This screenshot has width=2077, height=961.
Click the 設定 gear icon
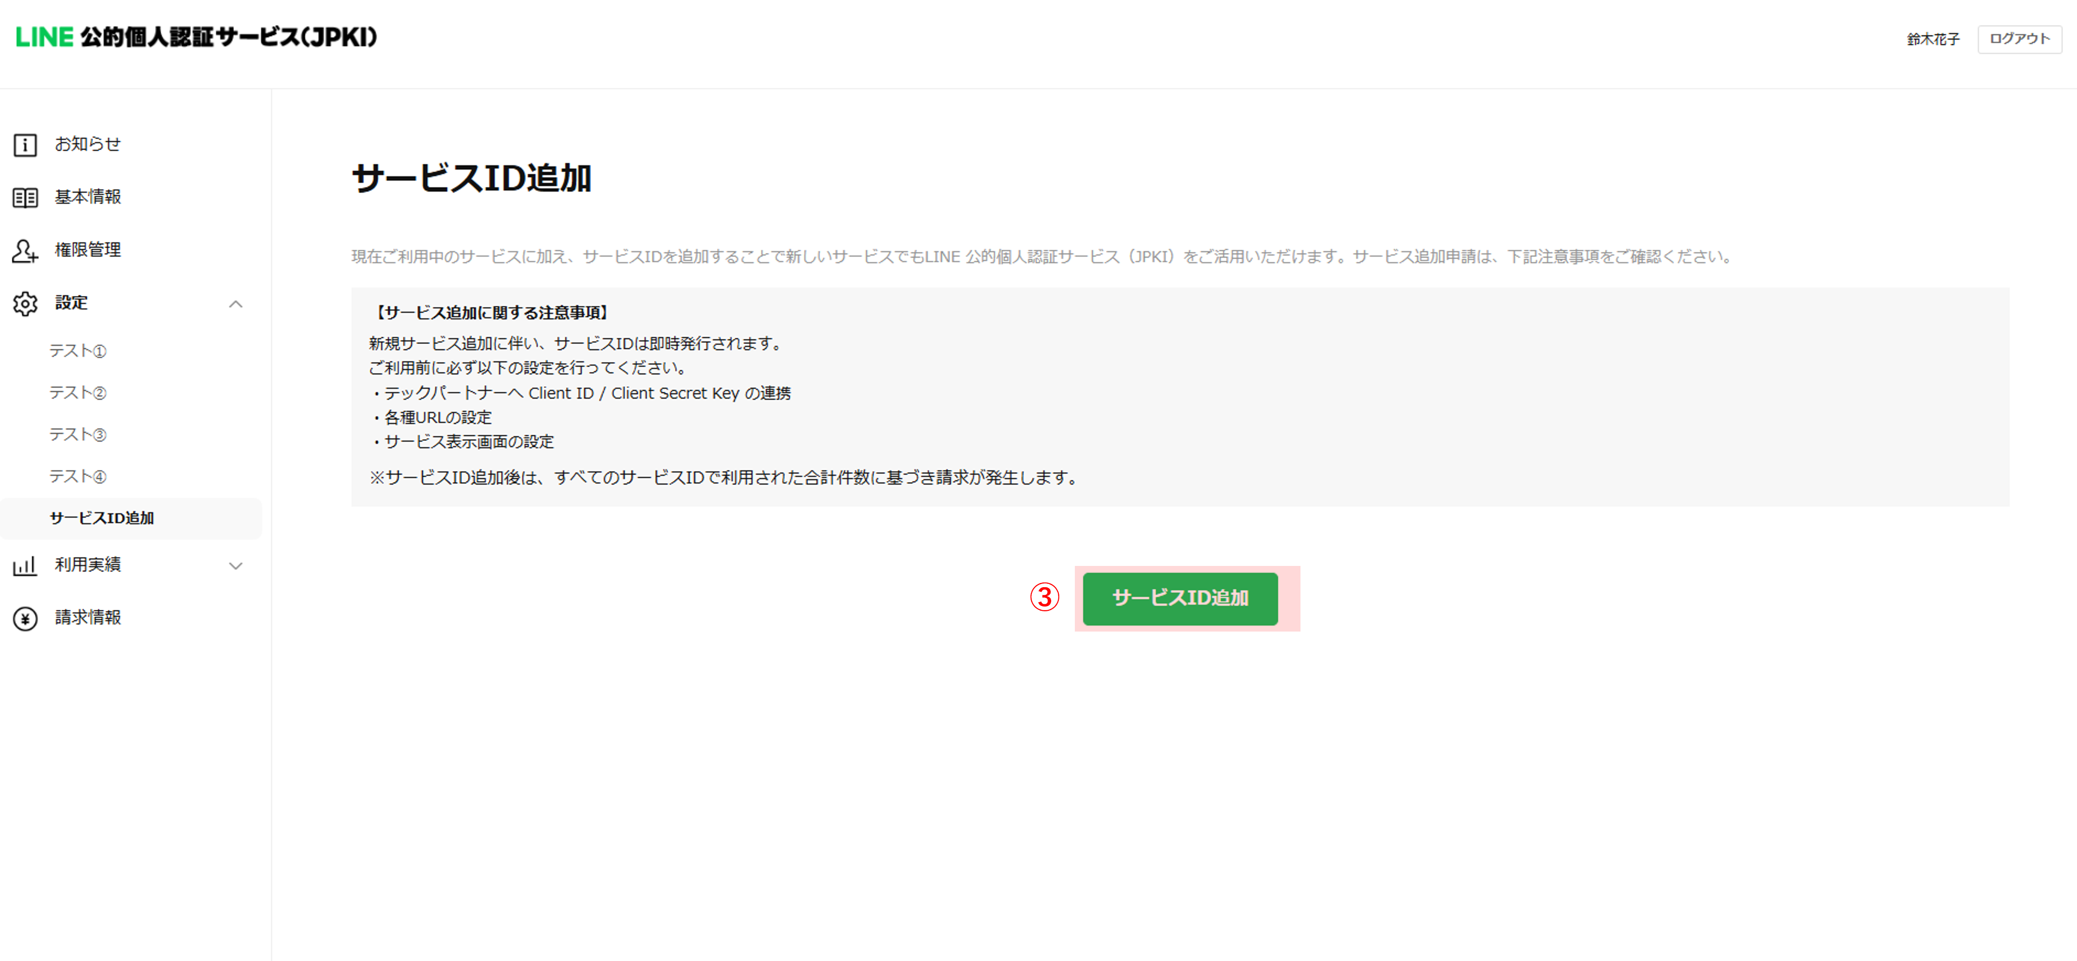25,304
